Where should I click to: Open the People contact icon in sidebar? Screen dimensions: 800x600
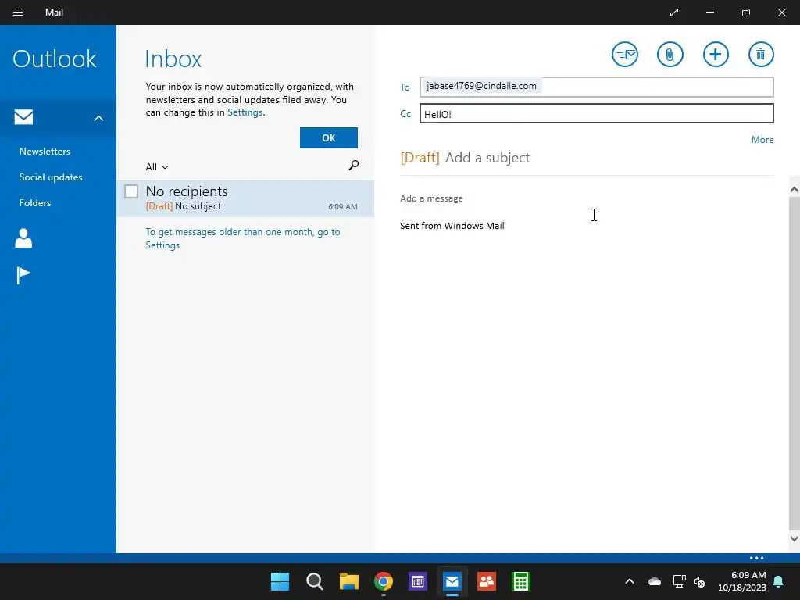click(x=23, y=238)
